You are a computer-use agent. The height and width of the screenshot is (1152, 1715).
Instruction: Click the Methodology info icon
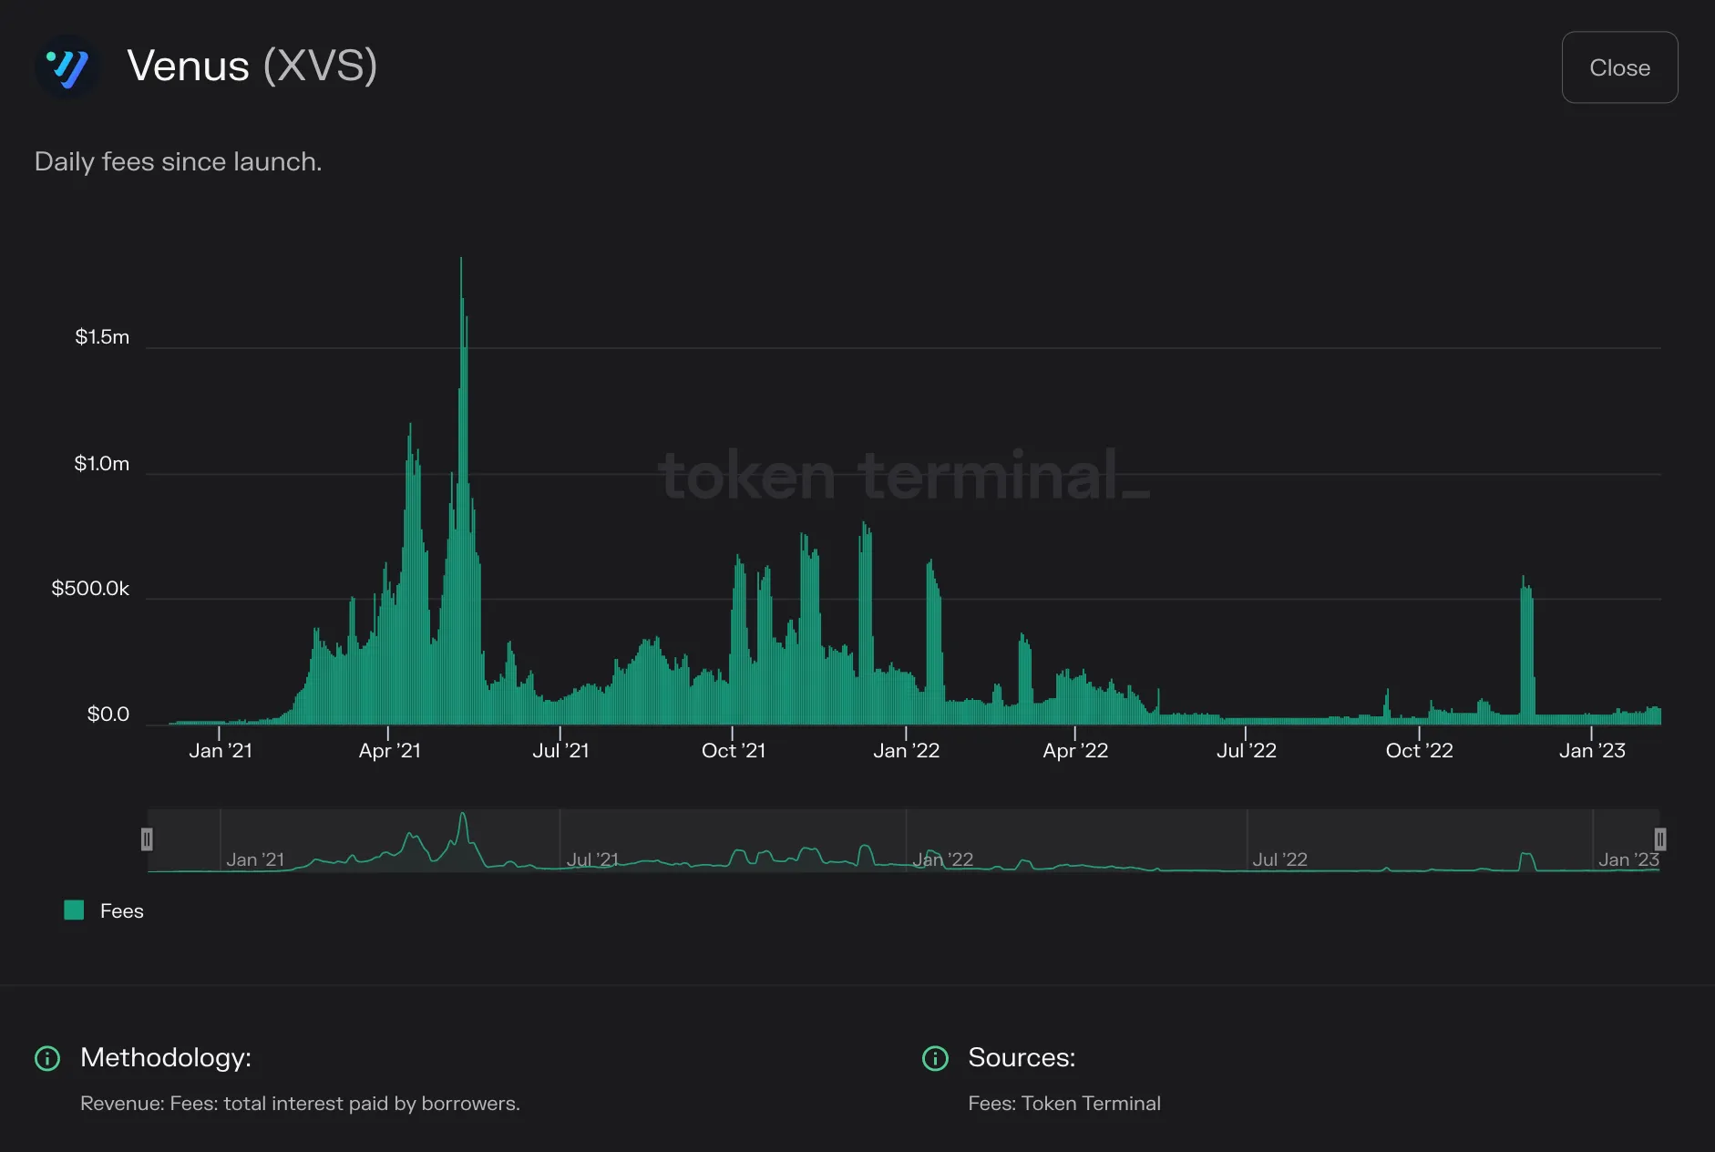pyautogui.click(x=47, y=1058)
